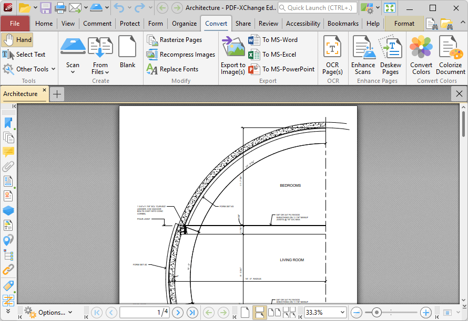Expand the undo history dropdown arrow

click(129, 8)
